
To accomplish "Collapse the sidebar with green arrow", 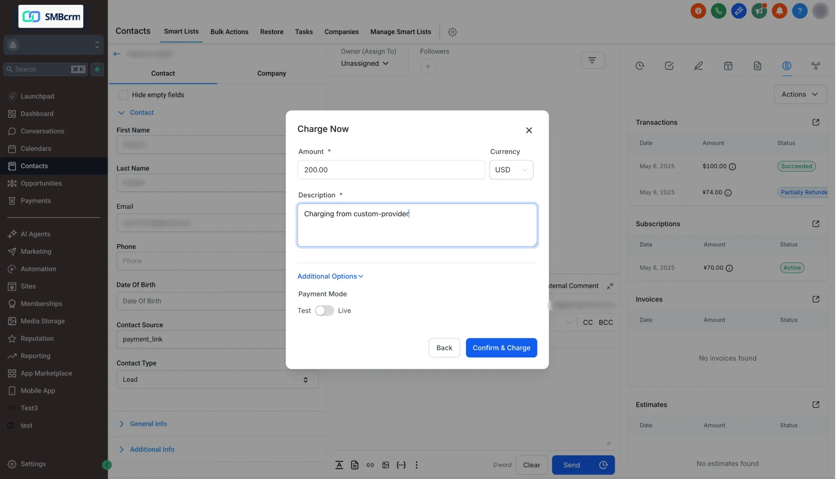I will coord(107,465).
